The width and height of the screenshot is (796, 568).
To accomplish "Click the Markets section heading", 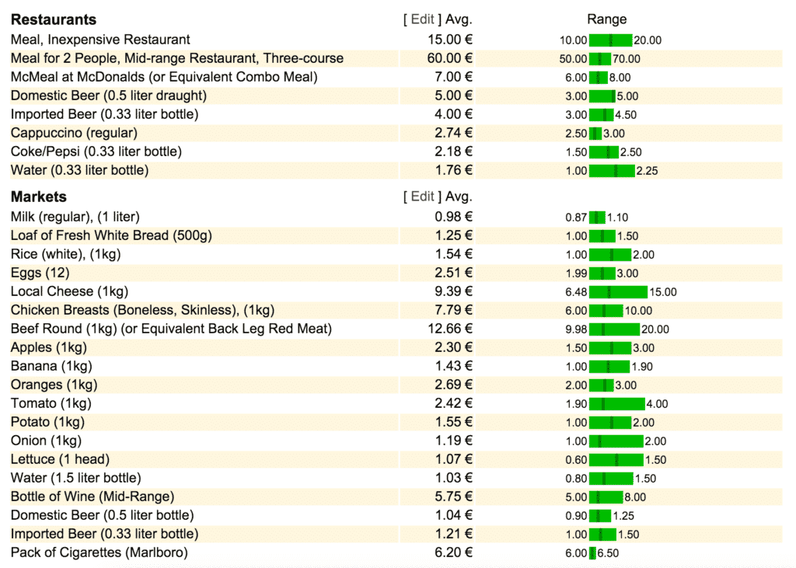I will [x=39, y=197].
